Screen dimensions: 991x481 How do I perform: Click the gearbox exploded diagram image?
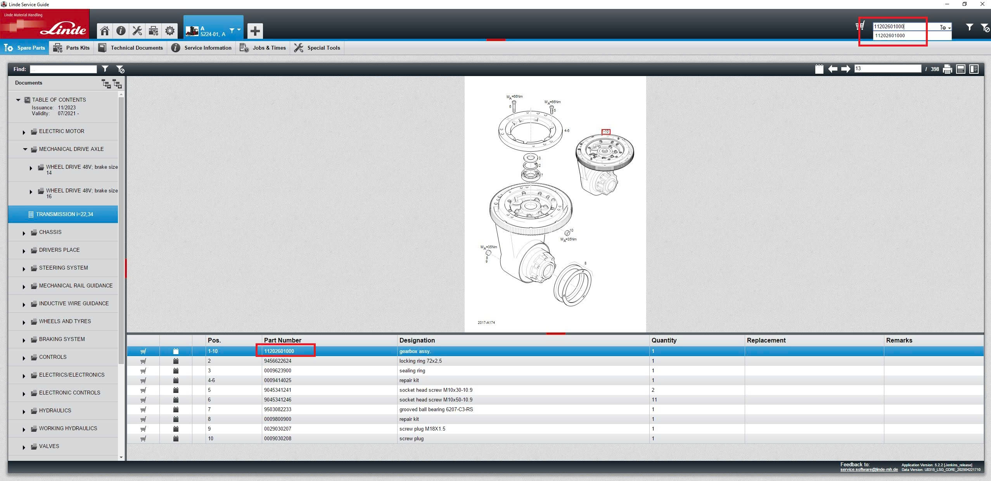(x=555, y=204)
